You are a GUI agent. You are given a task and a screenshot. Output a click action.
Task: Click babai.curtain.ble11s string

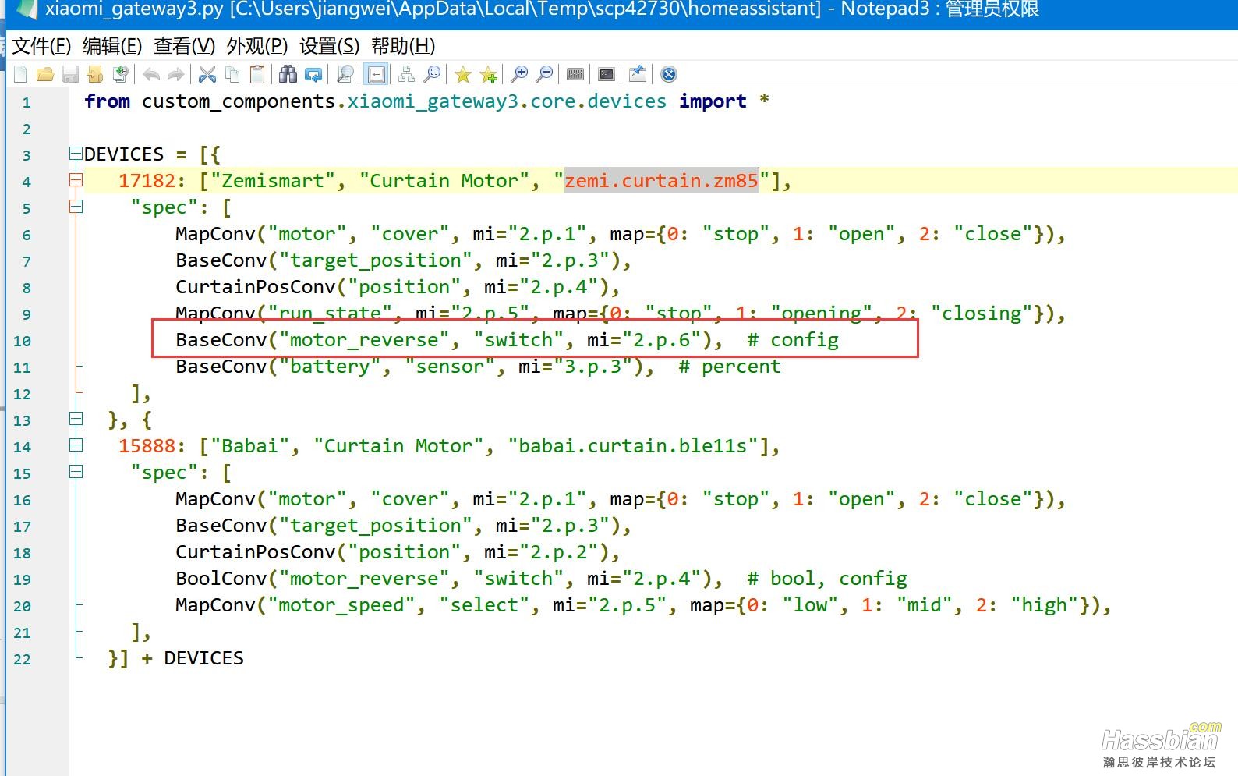coord(633,446)
